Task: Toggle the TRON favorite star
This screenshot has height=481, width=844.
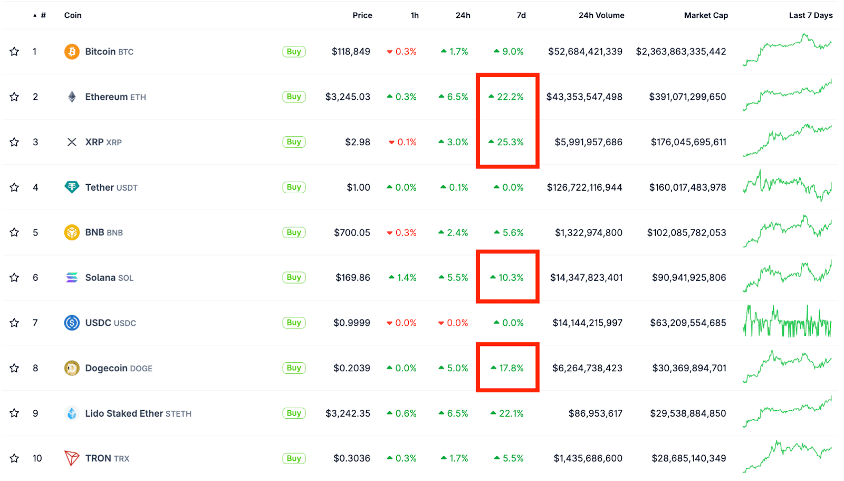Action: [14, 458]
